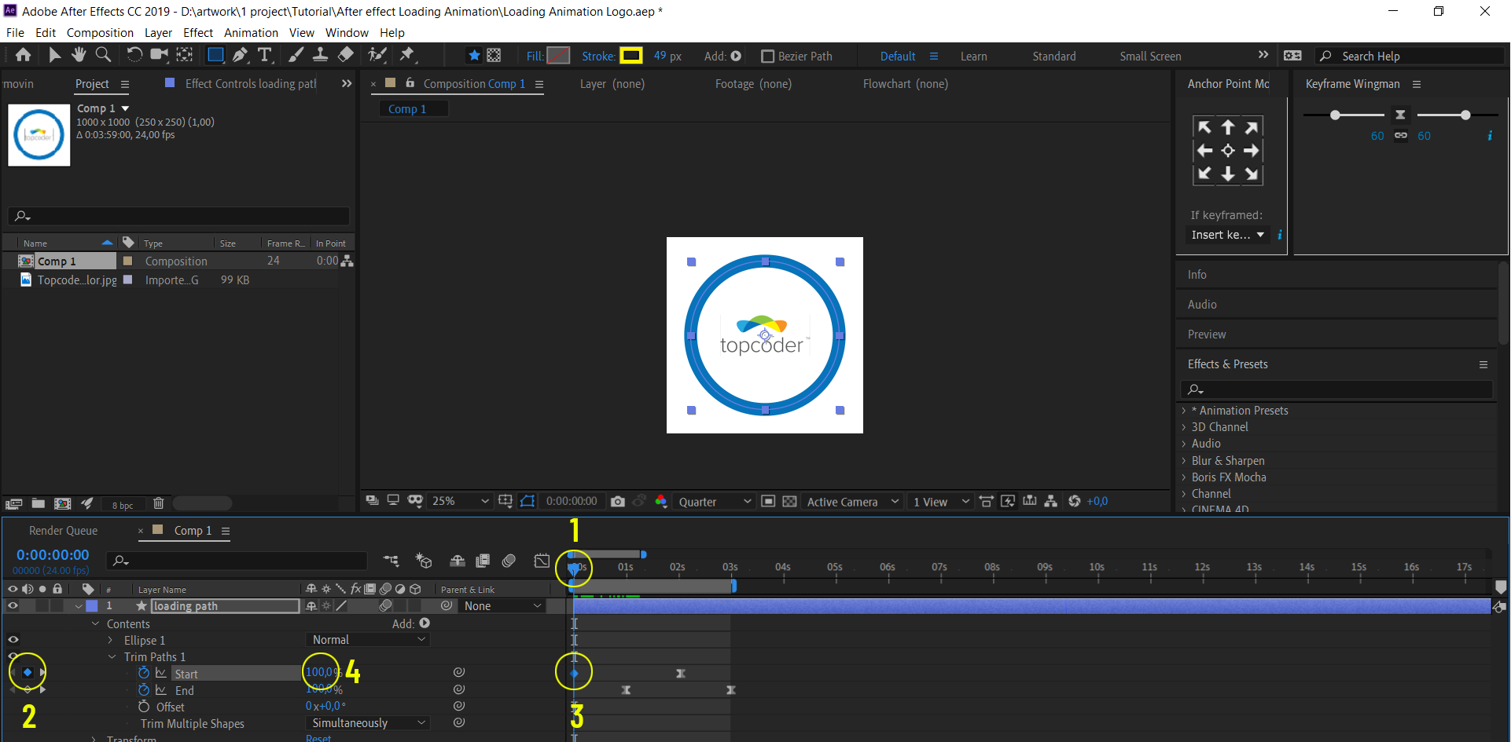Click Reset link for Transform

[x=318, y=737]
